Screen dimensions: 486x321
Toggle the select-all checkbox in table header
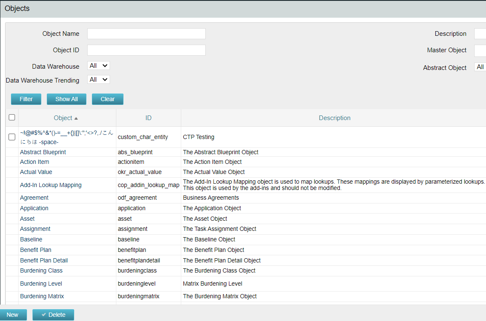(x=12, y=118)
